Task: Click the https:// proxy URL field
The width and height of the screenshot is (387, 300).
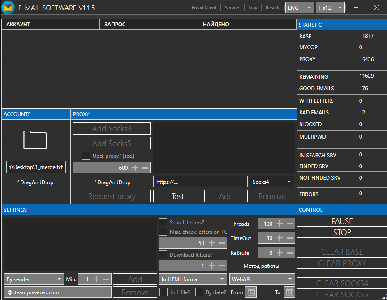Action: point(200,182)
